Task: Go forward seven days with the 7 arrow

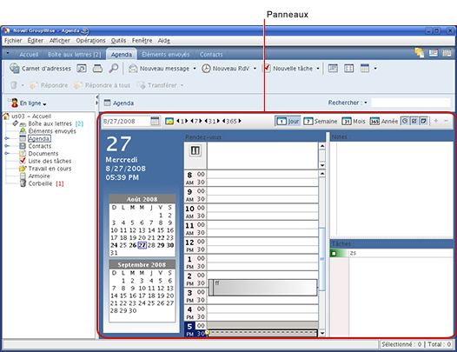Action: pos(201,121)
